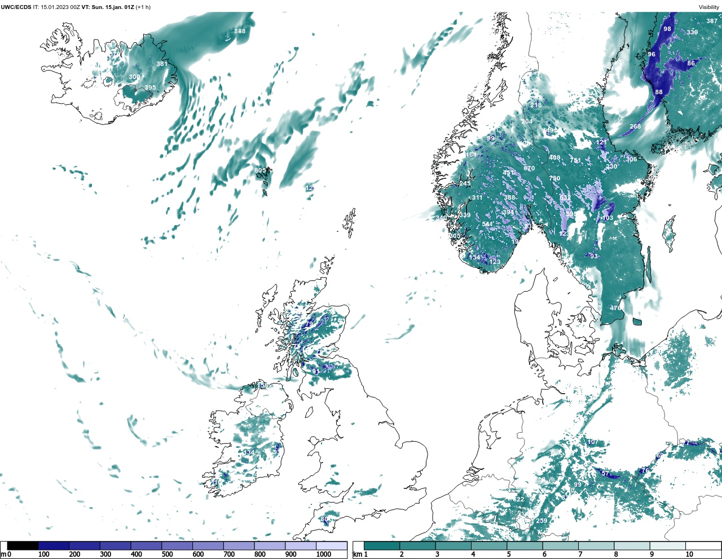Click the '888' value north of Iceland
Image resolution: width=722 pixels, height=559 pixels.
240,31
